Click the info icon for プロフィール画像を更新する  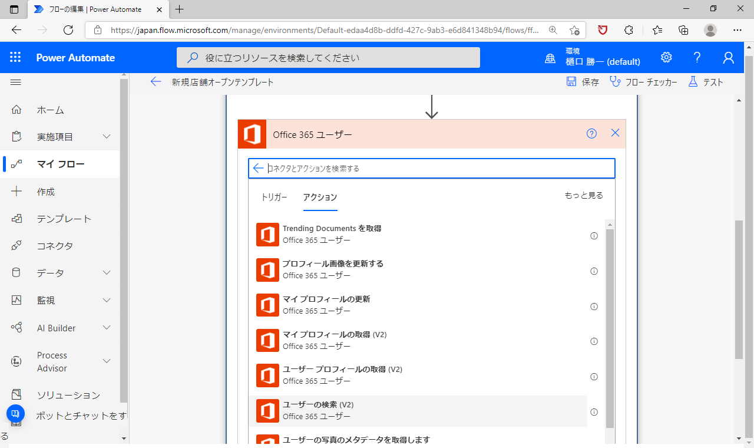click(594, 271)
